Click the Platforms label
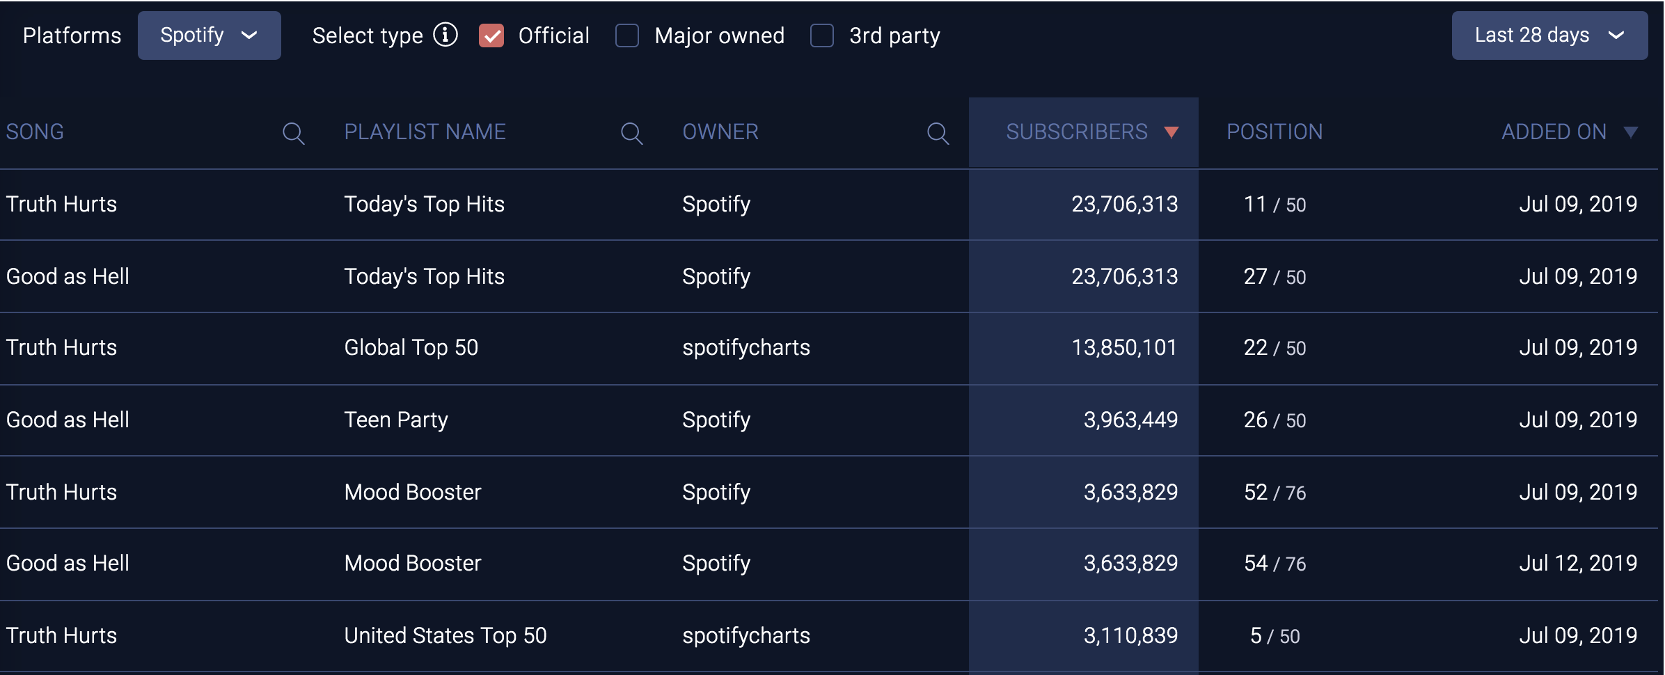Viewport: 1665px width, 675px height. click(x=72, y=35)
